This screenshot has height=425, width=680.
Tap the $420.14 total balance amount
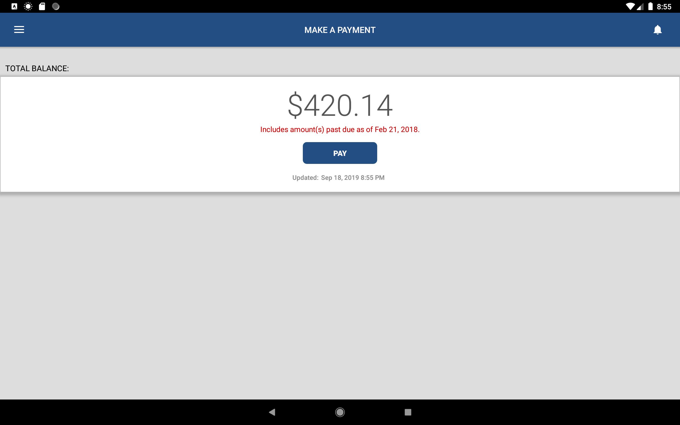pyautogui.click(x=340, y=105)
